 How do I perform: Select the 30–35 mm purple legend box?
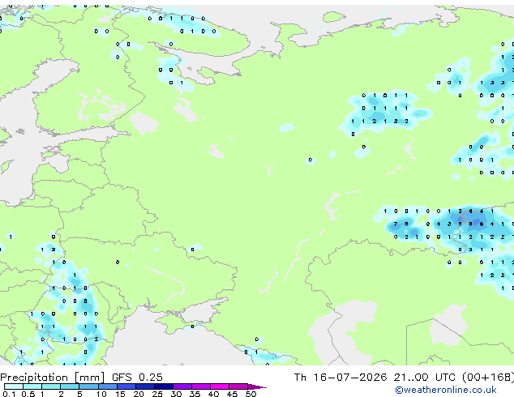coord(182,386)
